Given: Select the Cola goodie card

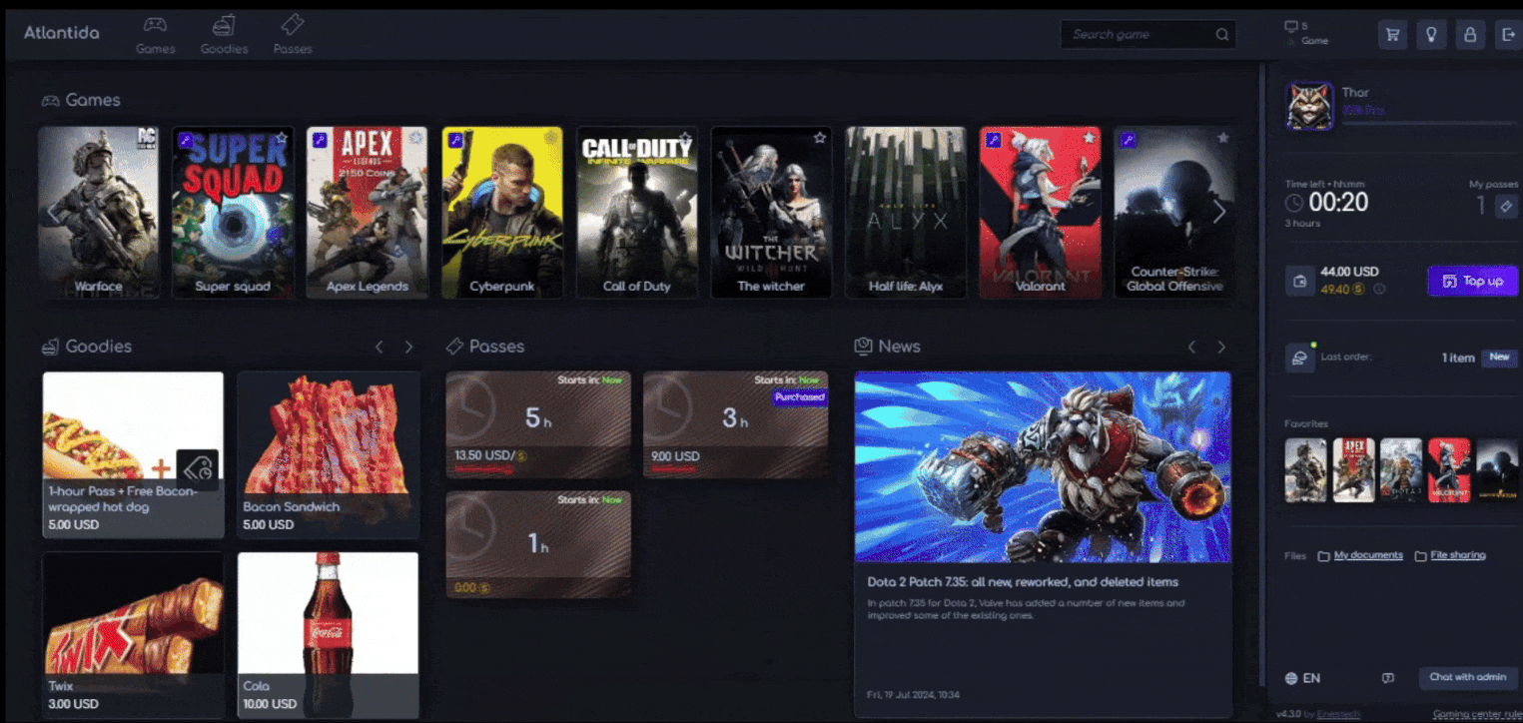Looking at the screenshot, I should [329, 635].
